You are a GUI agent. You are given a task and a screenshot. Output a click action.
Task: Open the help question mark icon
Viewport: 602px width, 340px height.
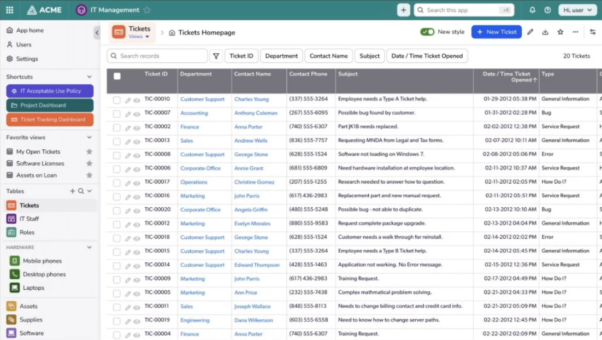(547, 10)
